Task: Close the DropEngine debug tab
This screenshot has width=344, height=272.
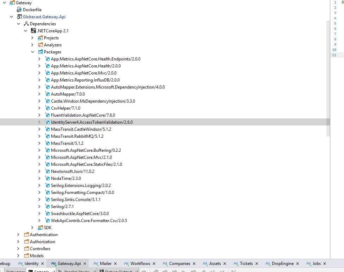Action: (x=298, y=264)
